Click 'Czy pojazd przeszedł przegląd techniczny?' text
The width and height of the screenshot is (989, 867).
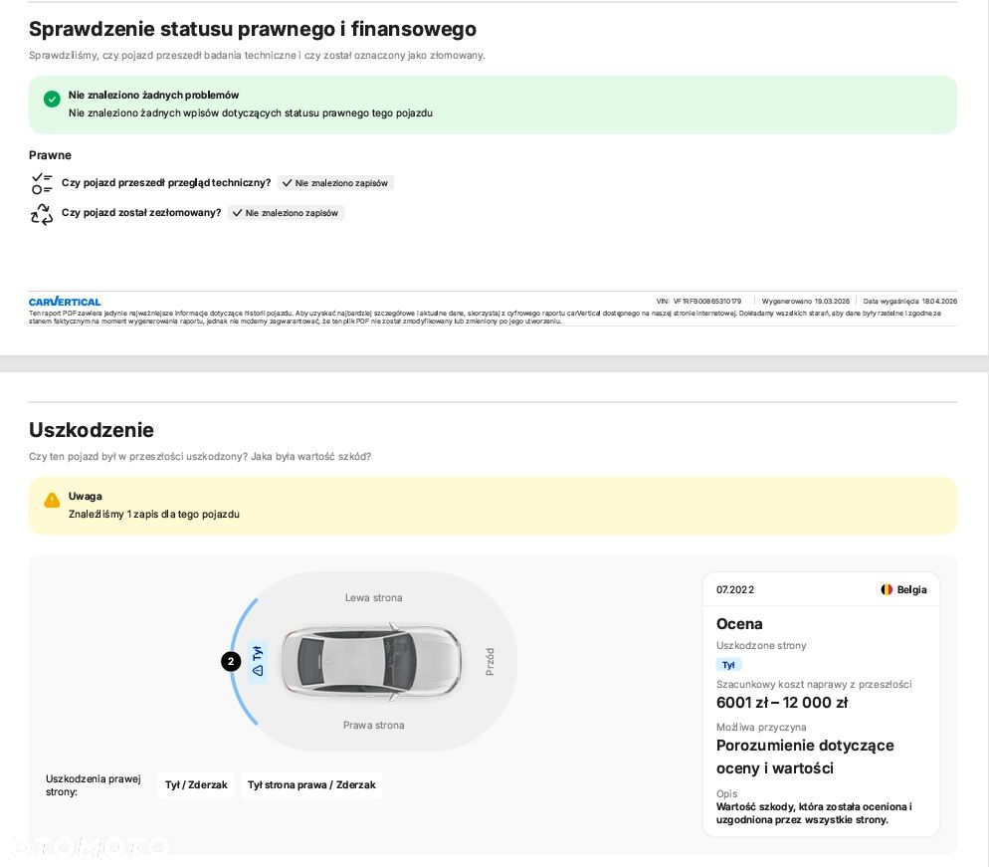tap(166, 182)
